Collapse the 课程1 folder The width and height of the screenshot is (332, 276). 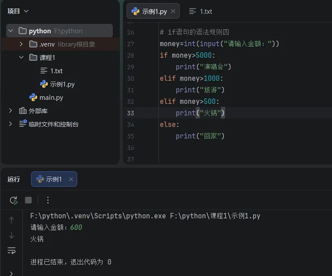coord(21,57)
